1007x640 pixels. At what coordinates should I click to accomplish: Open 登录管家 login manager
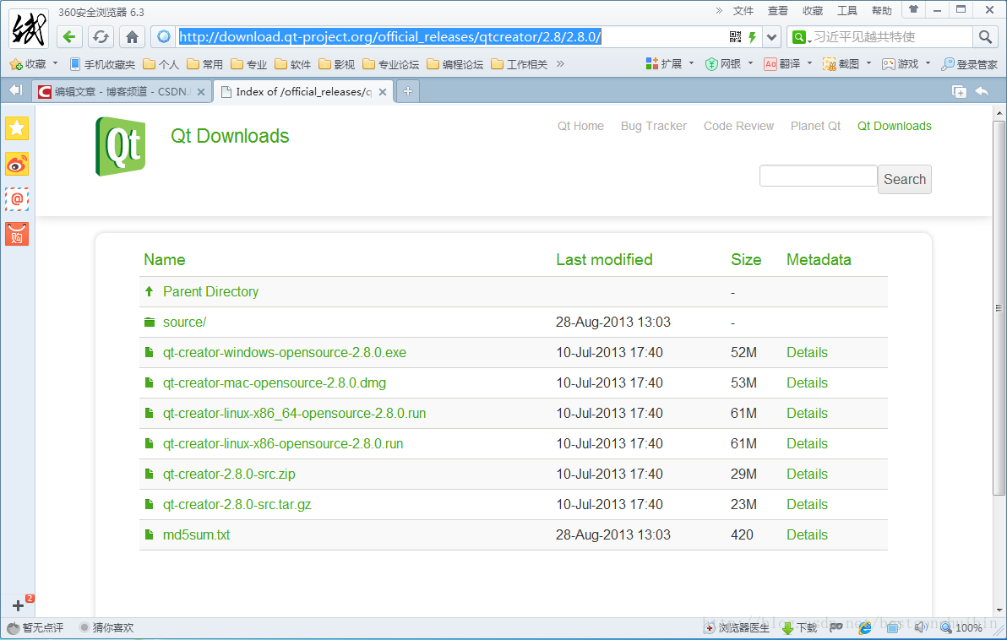pos(969,64)
